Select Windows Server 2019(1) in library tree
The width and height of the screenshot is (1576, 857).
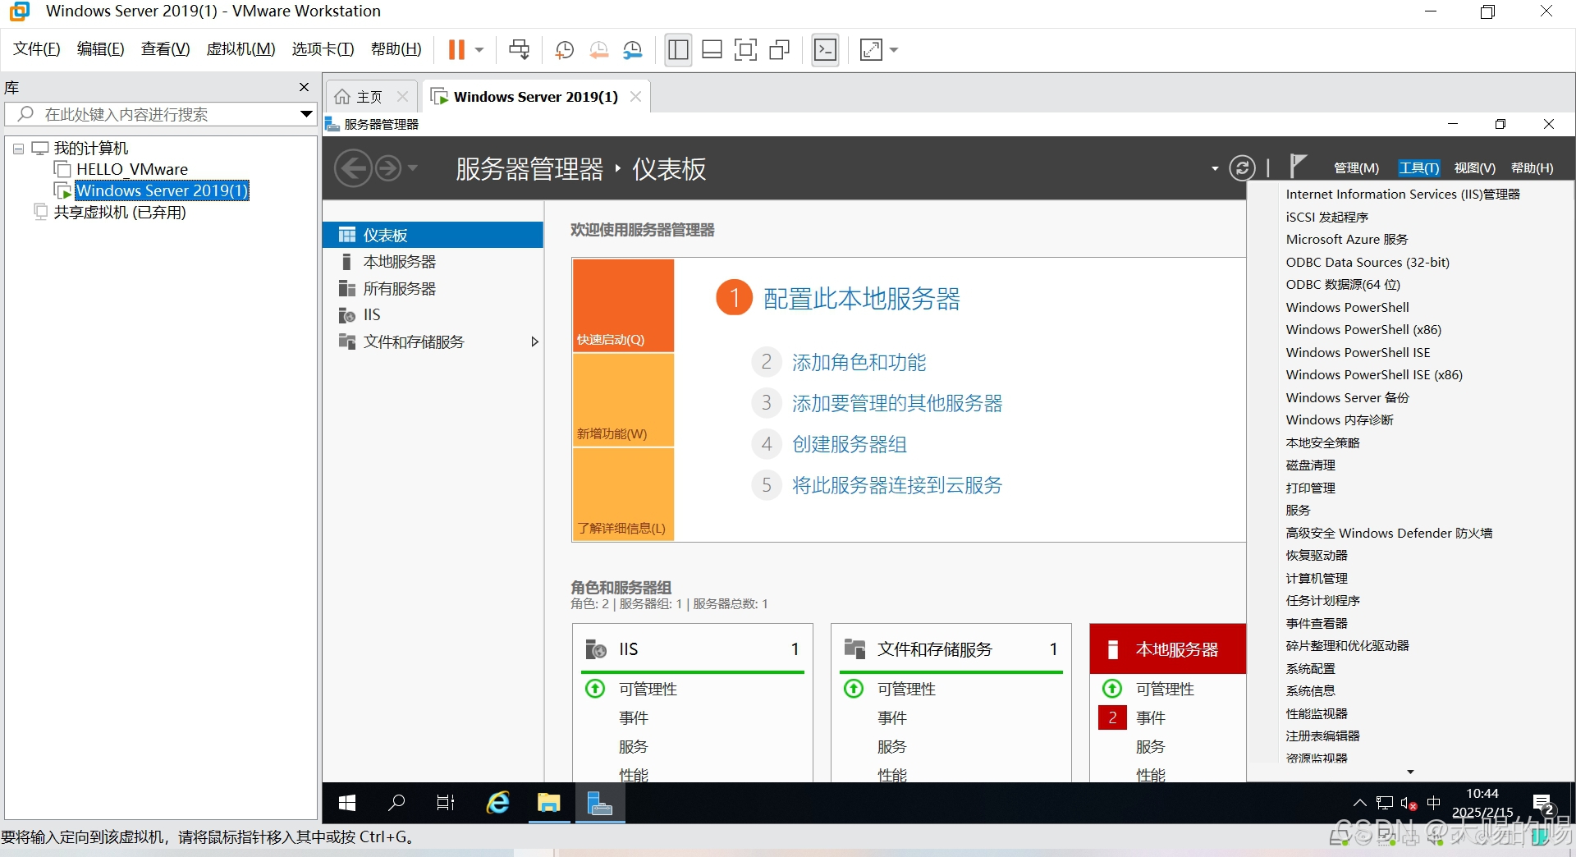click(162, 190)
